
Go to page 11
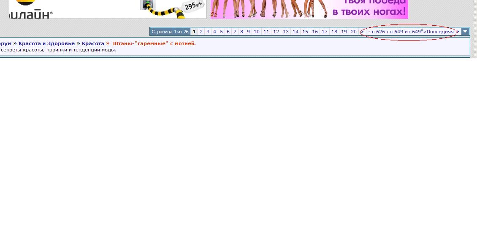click(266, 32)
